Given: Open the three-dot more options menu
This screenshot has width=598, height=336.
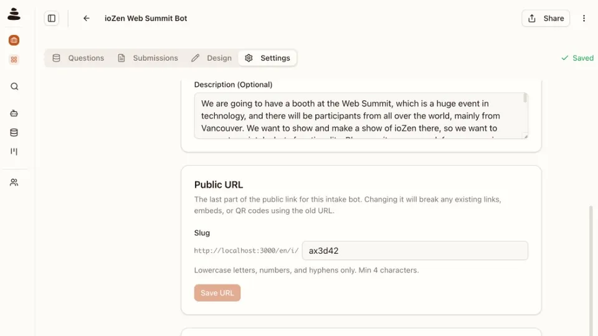Looking at the screenshot, I should click(x=584, y=18).
